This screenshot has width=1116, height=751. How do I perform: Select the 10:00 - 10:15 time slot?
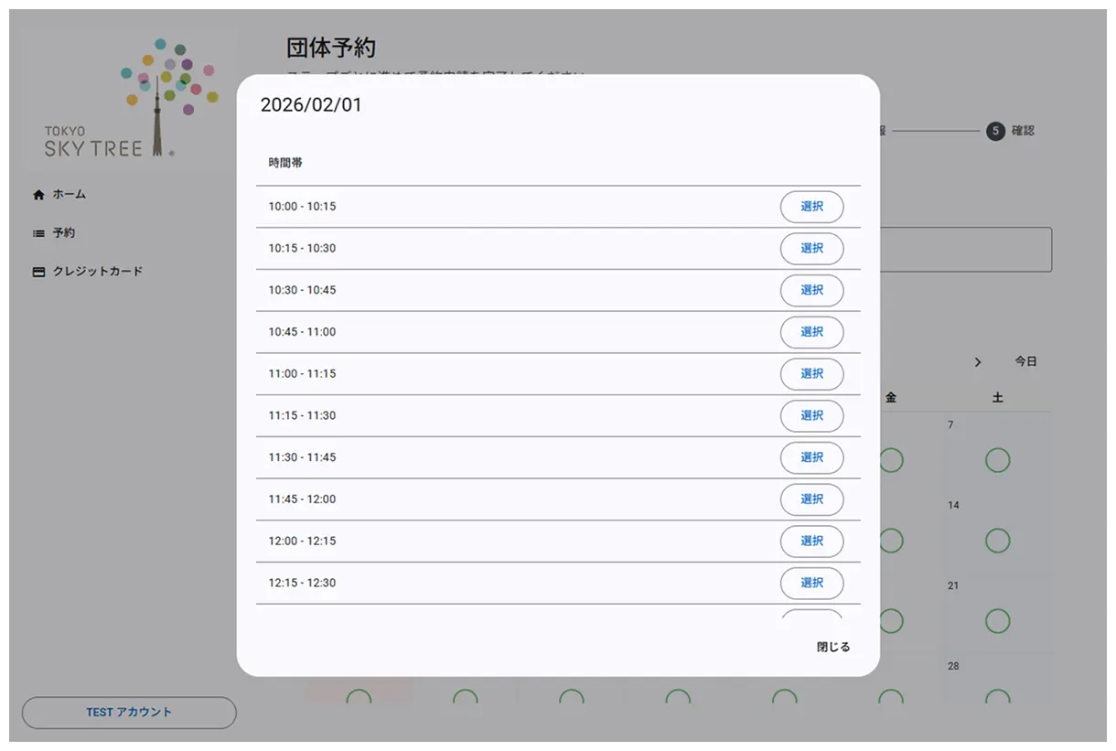click(x=811, y=207)
